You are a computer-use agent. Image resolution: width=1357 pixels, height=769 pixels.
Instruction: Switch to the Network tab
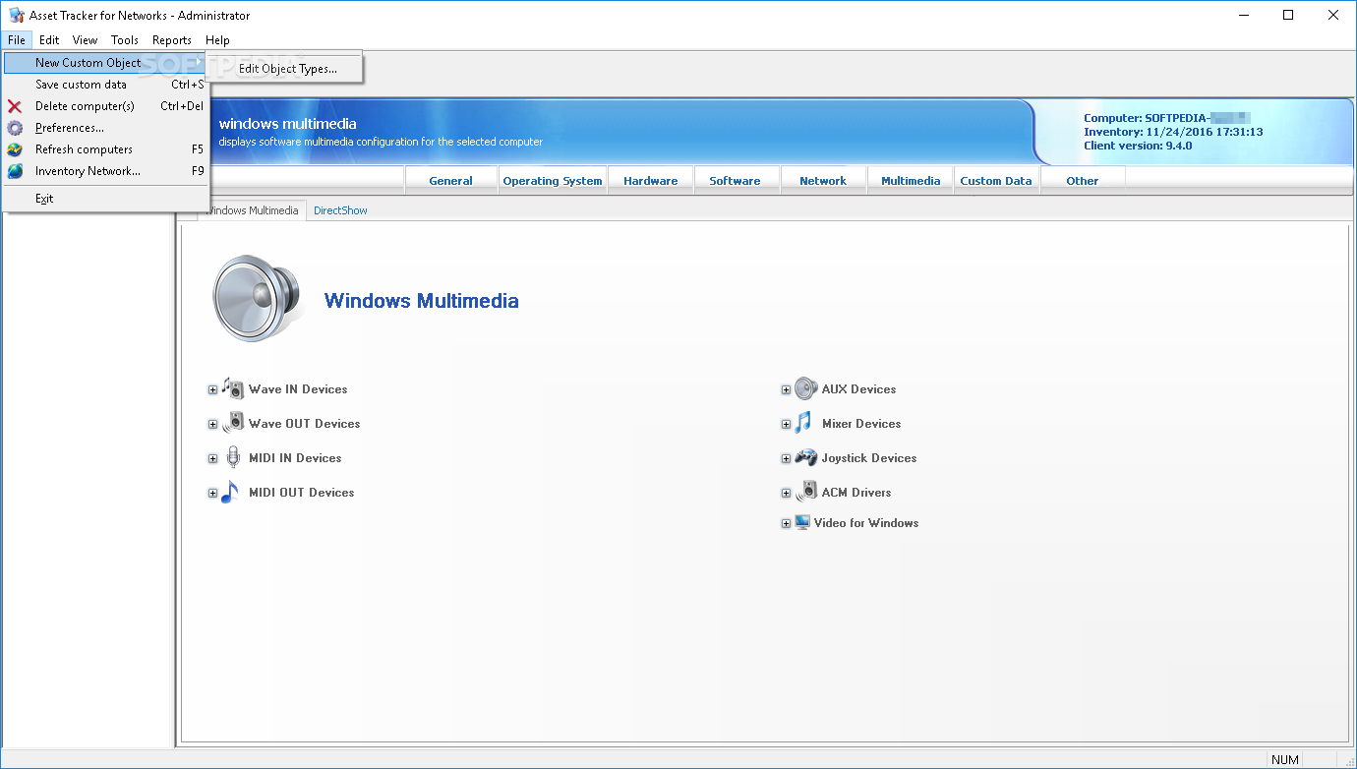pyautogui.click(x=823, y=181)
